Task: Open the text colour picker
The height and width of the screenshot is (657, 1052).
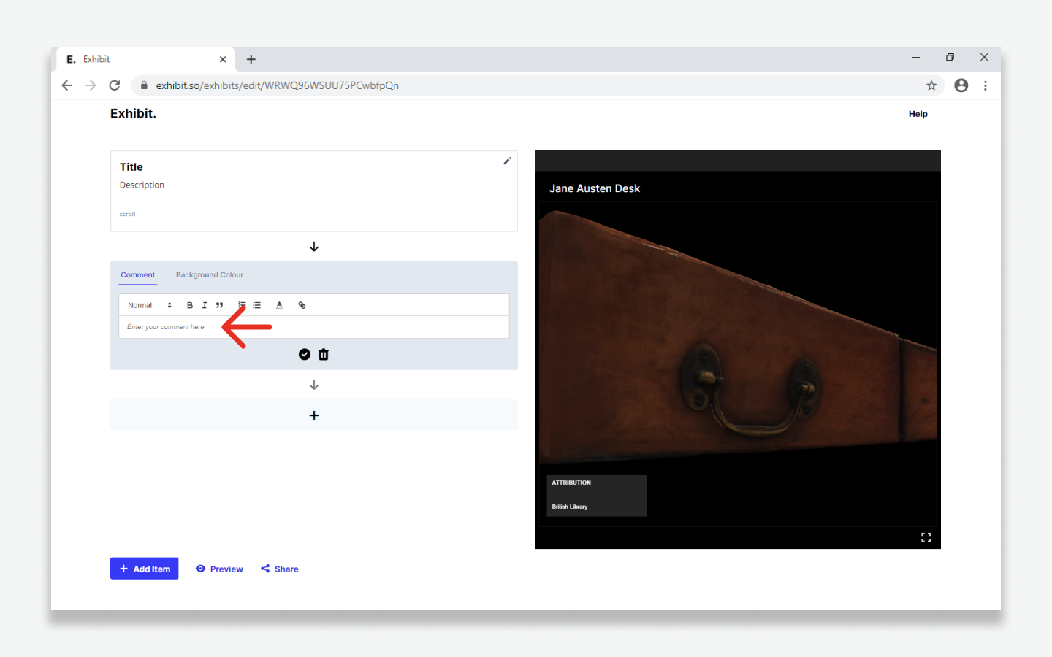Action: (x=279, y=305)
